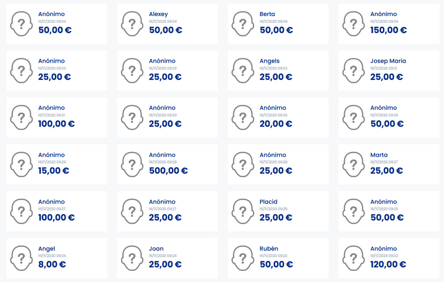
Task: Click the Josep Maria donor name
Action: [x=388, y=61]
